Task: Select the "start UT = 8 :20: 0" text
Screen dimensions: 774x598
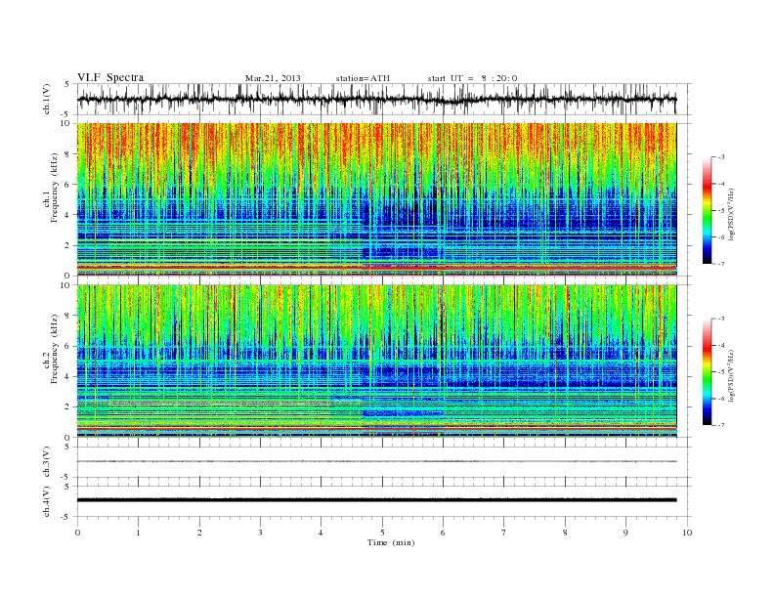Action: click(x=472, y=78)
